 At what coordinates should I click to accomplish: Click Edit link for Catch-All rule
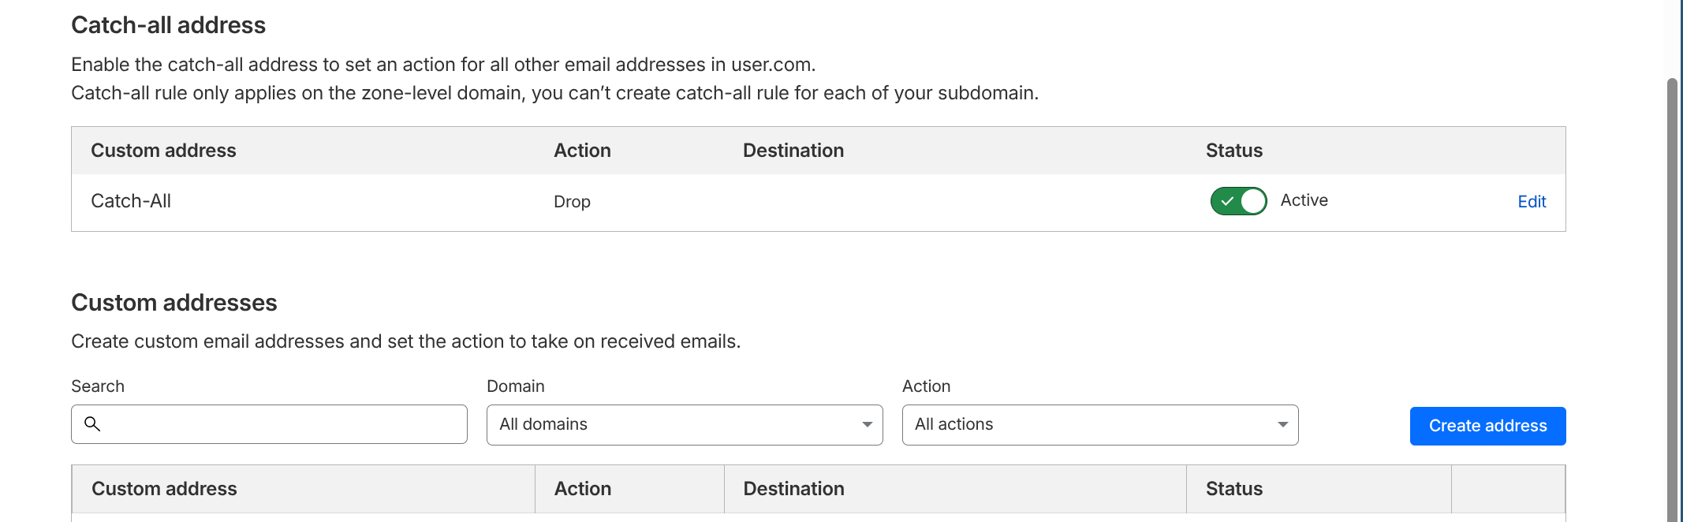point(1531,202)
